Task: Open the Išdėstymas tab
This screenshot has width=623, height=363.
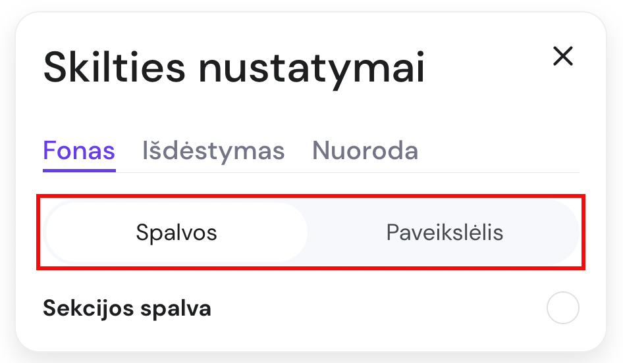Action: coord(213,151)
